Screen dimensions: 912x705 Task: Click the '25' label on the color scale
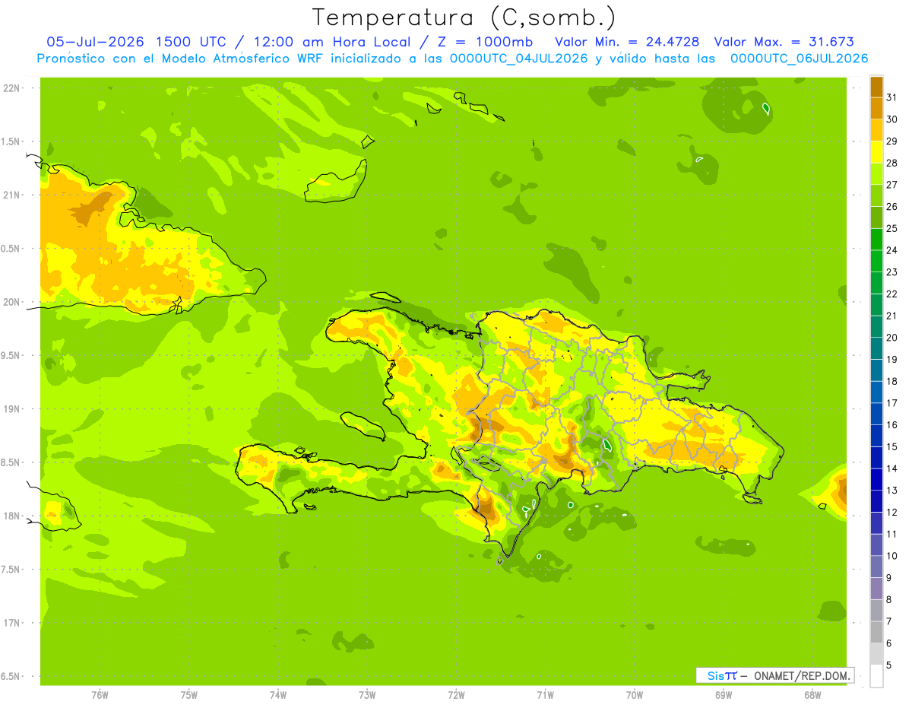pos(892,228)
